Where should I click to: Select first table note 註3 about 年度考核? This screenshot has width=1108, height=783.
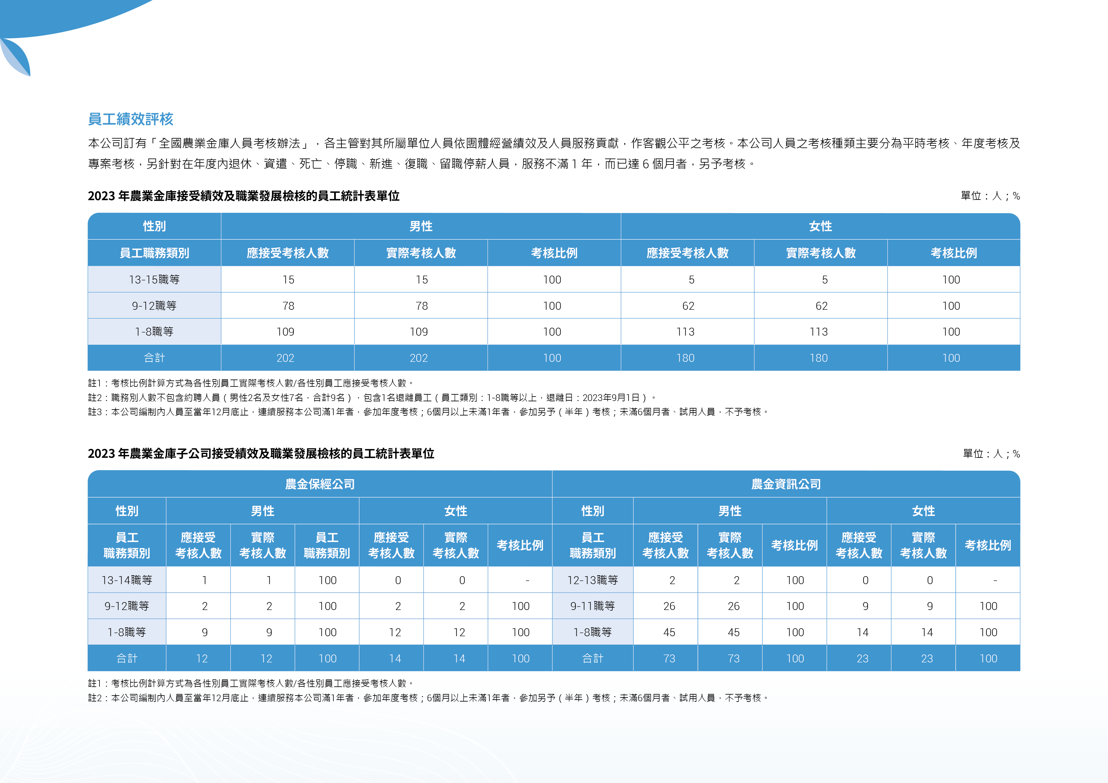tap(428, 411)
